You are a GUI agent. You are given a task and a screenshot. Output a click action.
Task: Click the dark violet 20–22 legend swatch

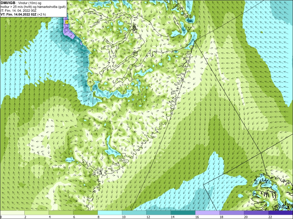256,213
